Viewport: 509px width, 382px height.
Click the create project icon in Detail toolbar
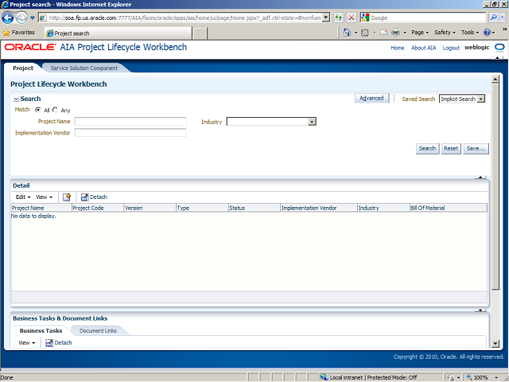67,197
